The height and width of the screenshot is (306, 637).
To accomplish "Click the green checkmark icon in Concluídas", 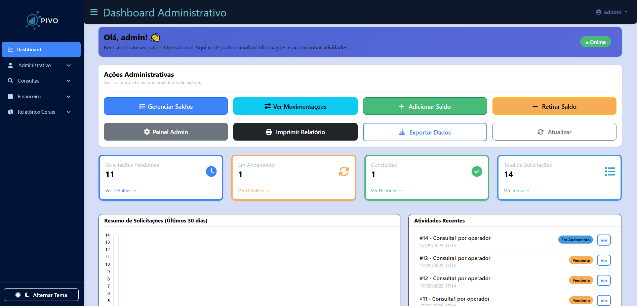I will (x=477, y=171).
